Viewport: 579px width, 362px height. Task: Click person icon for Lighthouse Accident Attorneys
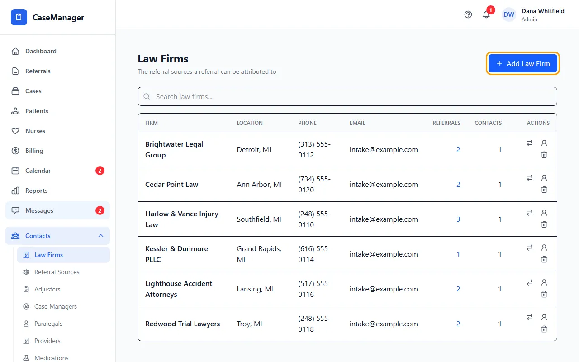tap(544, 282)
